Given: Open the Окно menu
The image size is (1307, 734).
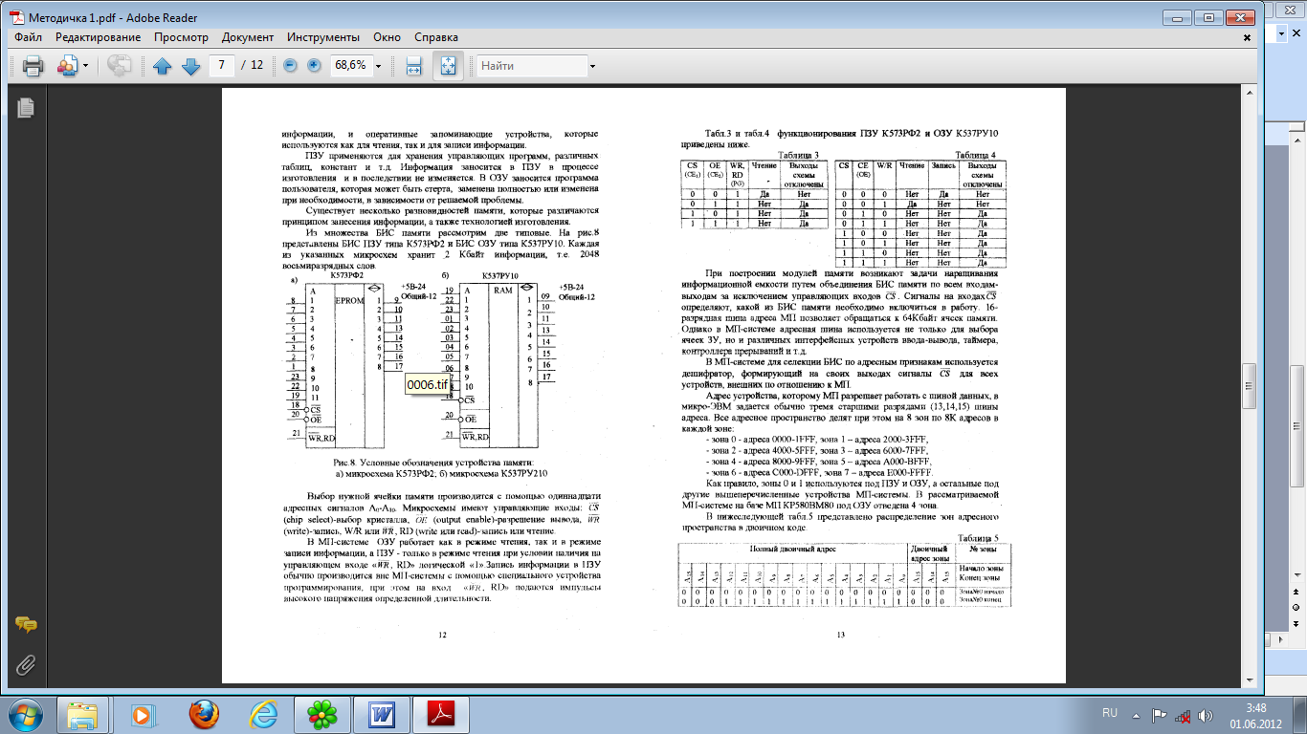Looking at the screenshot, I should [387, 37].
